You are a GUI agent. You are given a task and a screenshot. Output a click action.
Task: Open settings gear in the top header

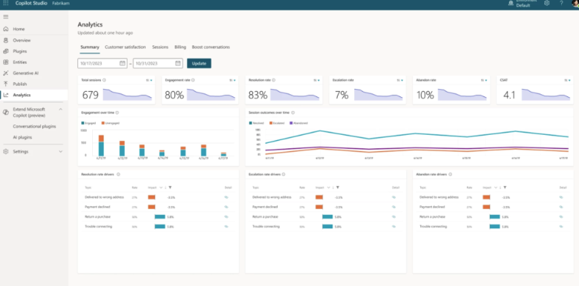click(x=547, y=3)
